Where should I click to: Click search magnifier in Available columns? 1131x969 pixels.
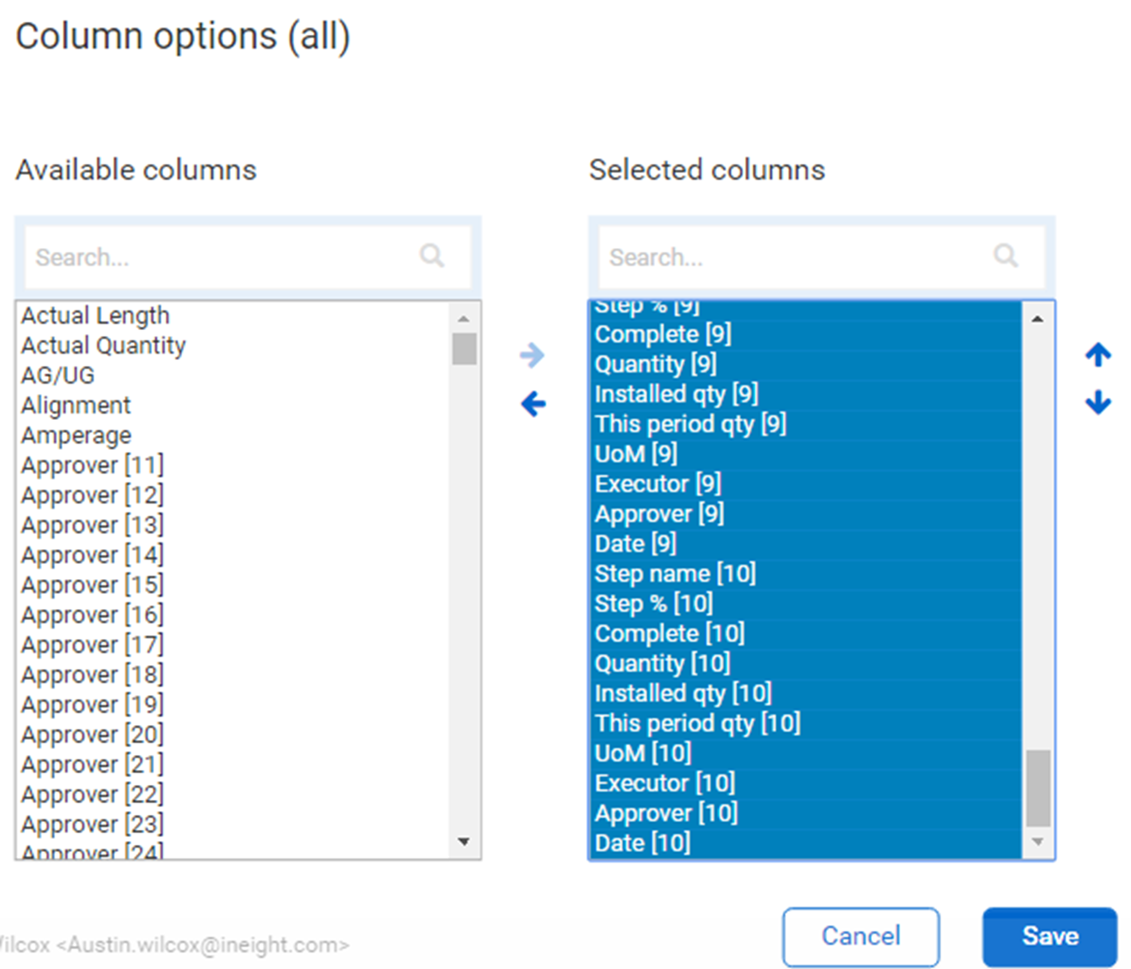(x=431, y=256)
